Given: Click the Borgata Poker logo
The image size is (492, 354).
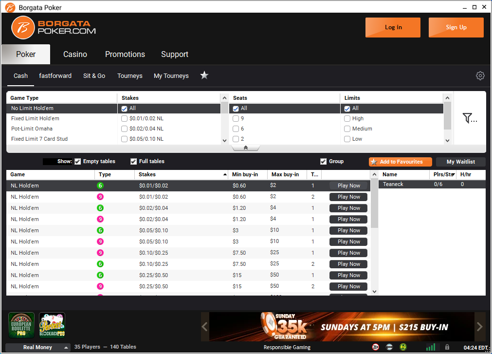Looking at the screenshot, I should click(x=54, y=28).
